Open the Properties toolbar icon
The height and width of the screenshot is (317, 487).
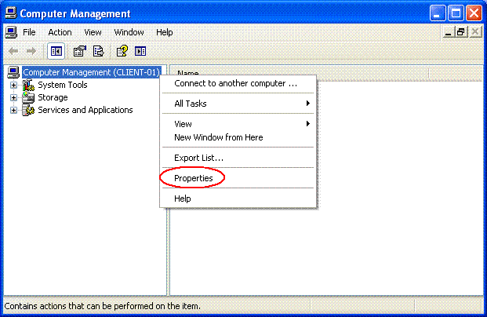click(79, 51)
